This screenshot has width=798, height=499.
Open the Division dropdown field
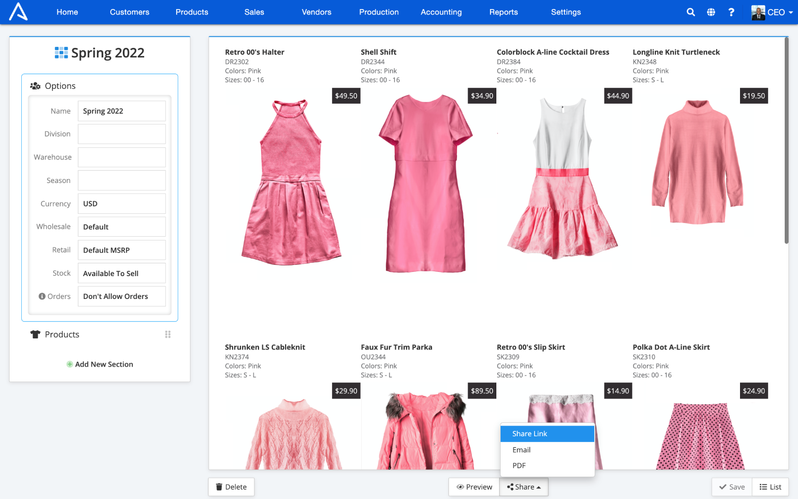122,134
